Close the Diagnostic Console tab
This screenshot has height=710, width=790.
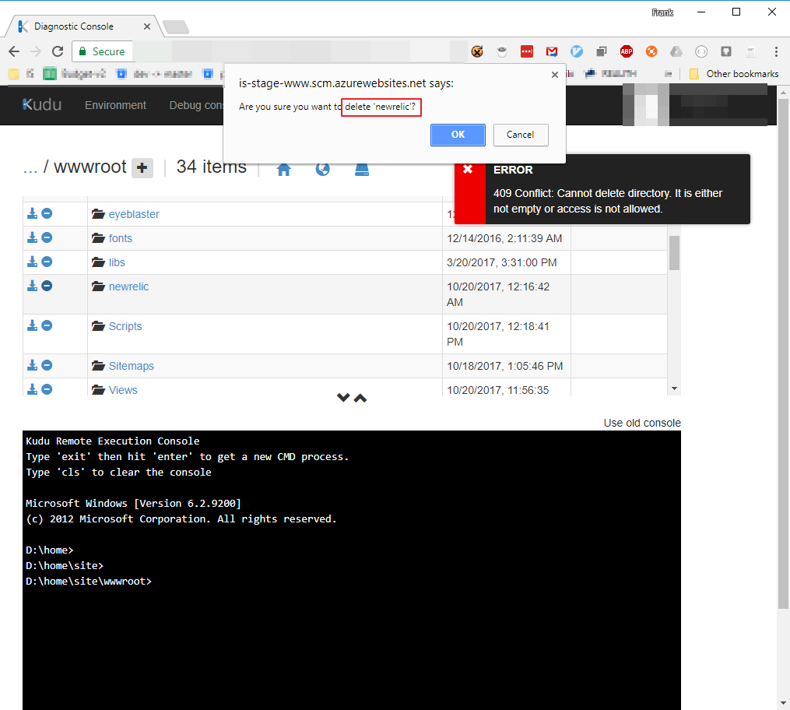tap(147, 26)
